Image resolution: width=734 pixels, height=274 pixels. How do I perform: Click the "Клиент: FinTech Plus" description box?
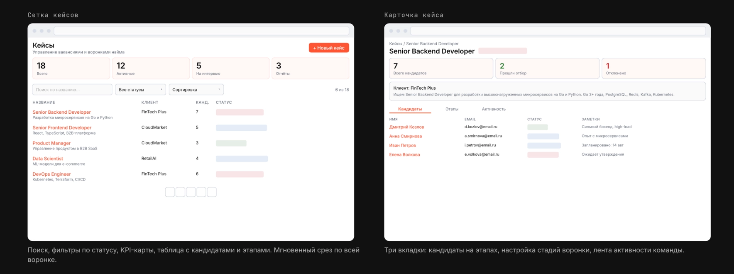point(547,91)
